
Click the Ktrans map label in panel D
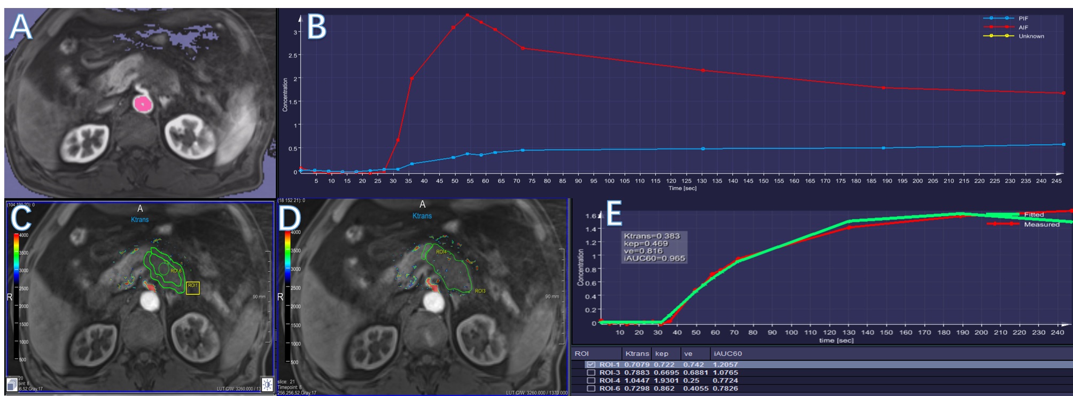pyautogui.click(x=422, y=216)
